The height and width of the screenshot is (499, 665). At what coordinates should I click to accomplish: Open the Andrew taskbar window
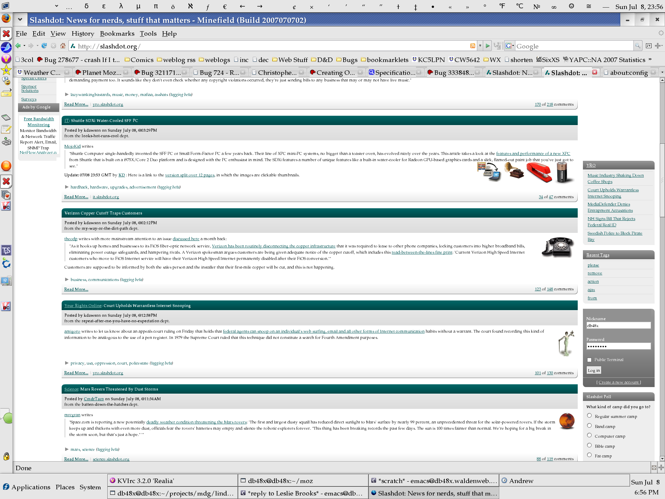(x=565, y=481)
